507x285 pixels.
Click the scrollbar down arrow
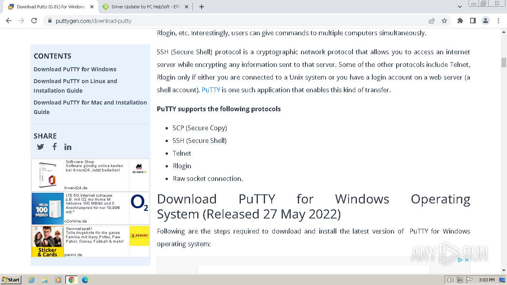[x=504, y=270]
